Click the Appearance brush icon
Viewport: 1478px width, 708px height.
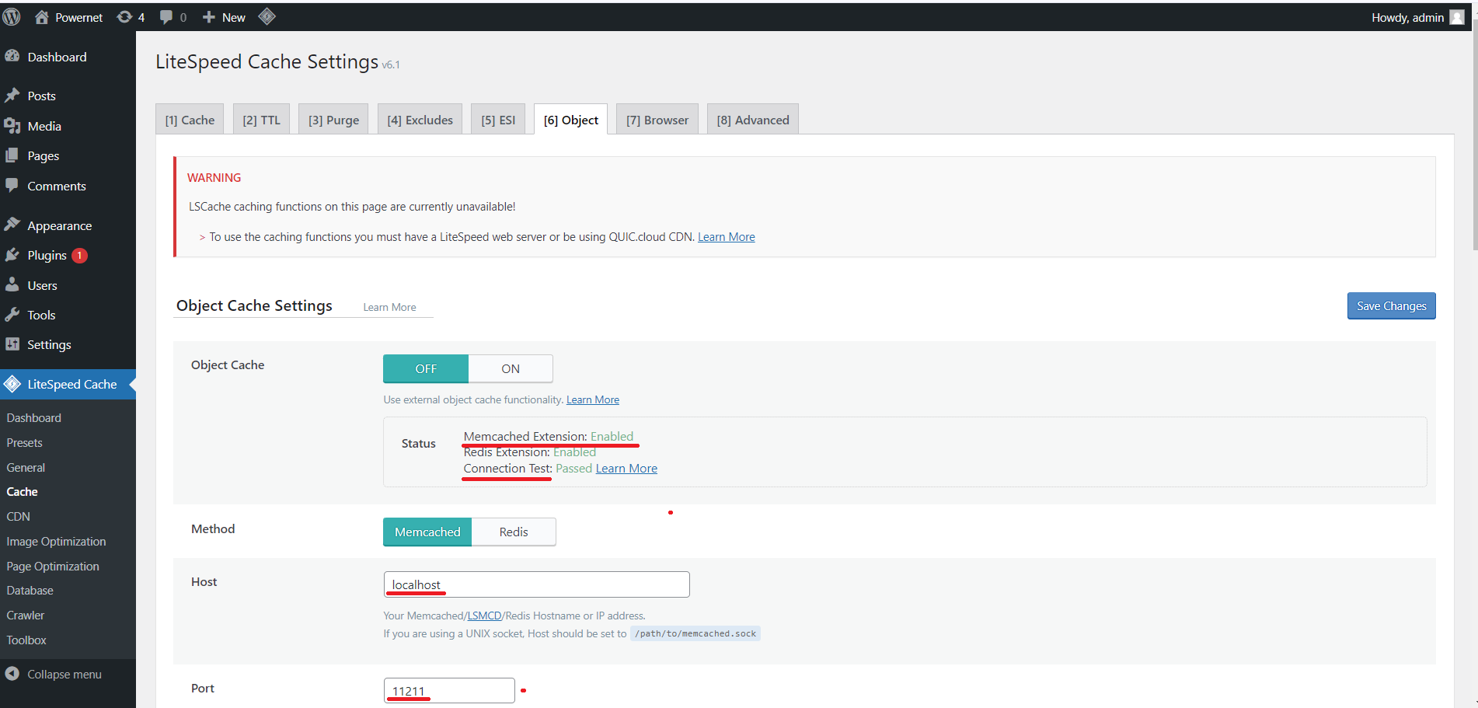click(12, 225)
